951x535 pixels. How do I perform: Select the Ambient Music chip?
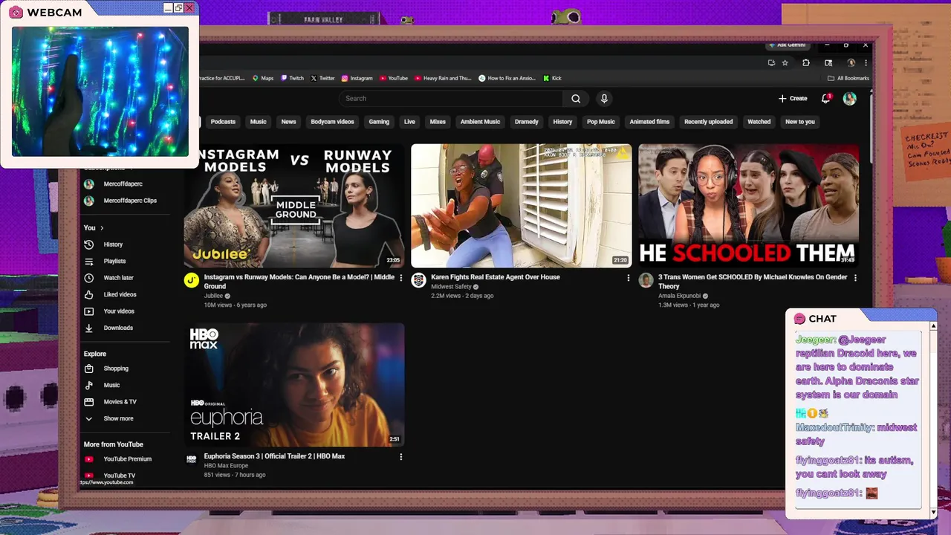pyautogui.click(x=480, y=122)
